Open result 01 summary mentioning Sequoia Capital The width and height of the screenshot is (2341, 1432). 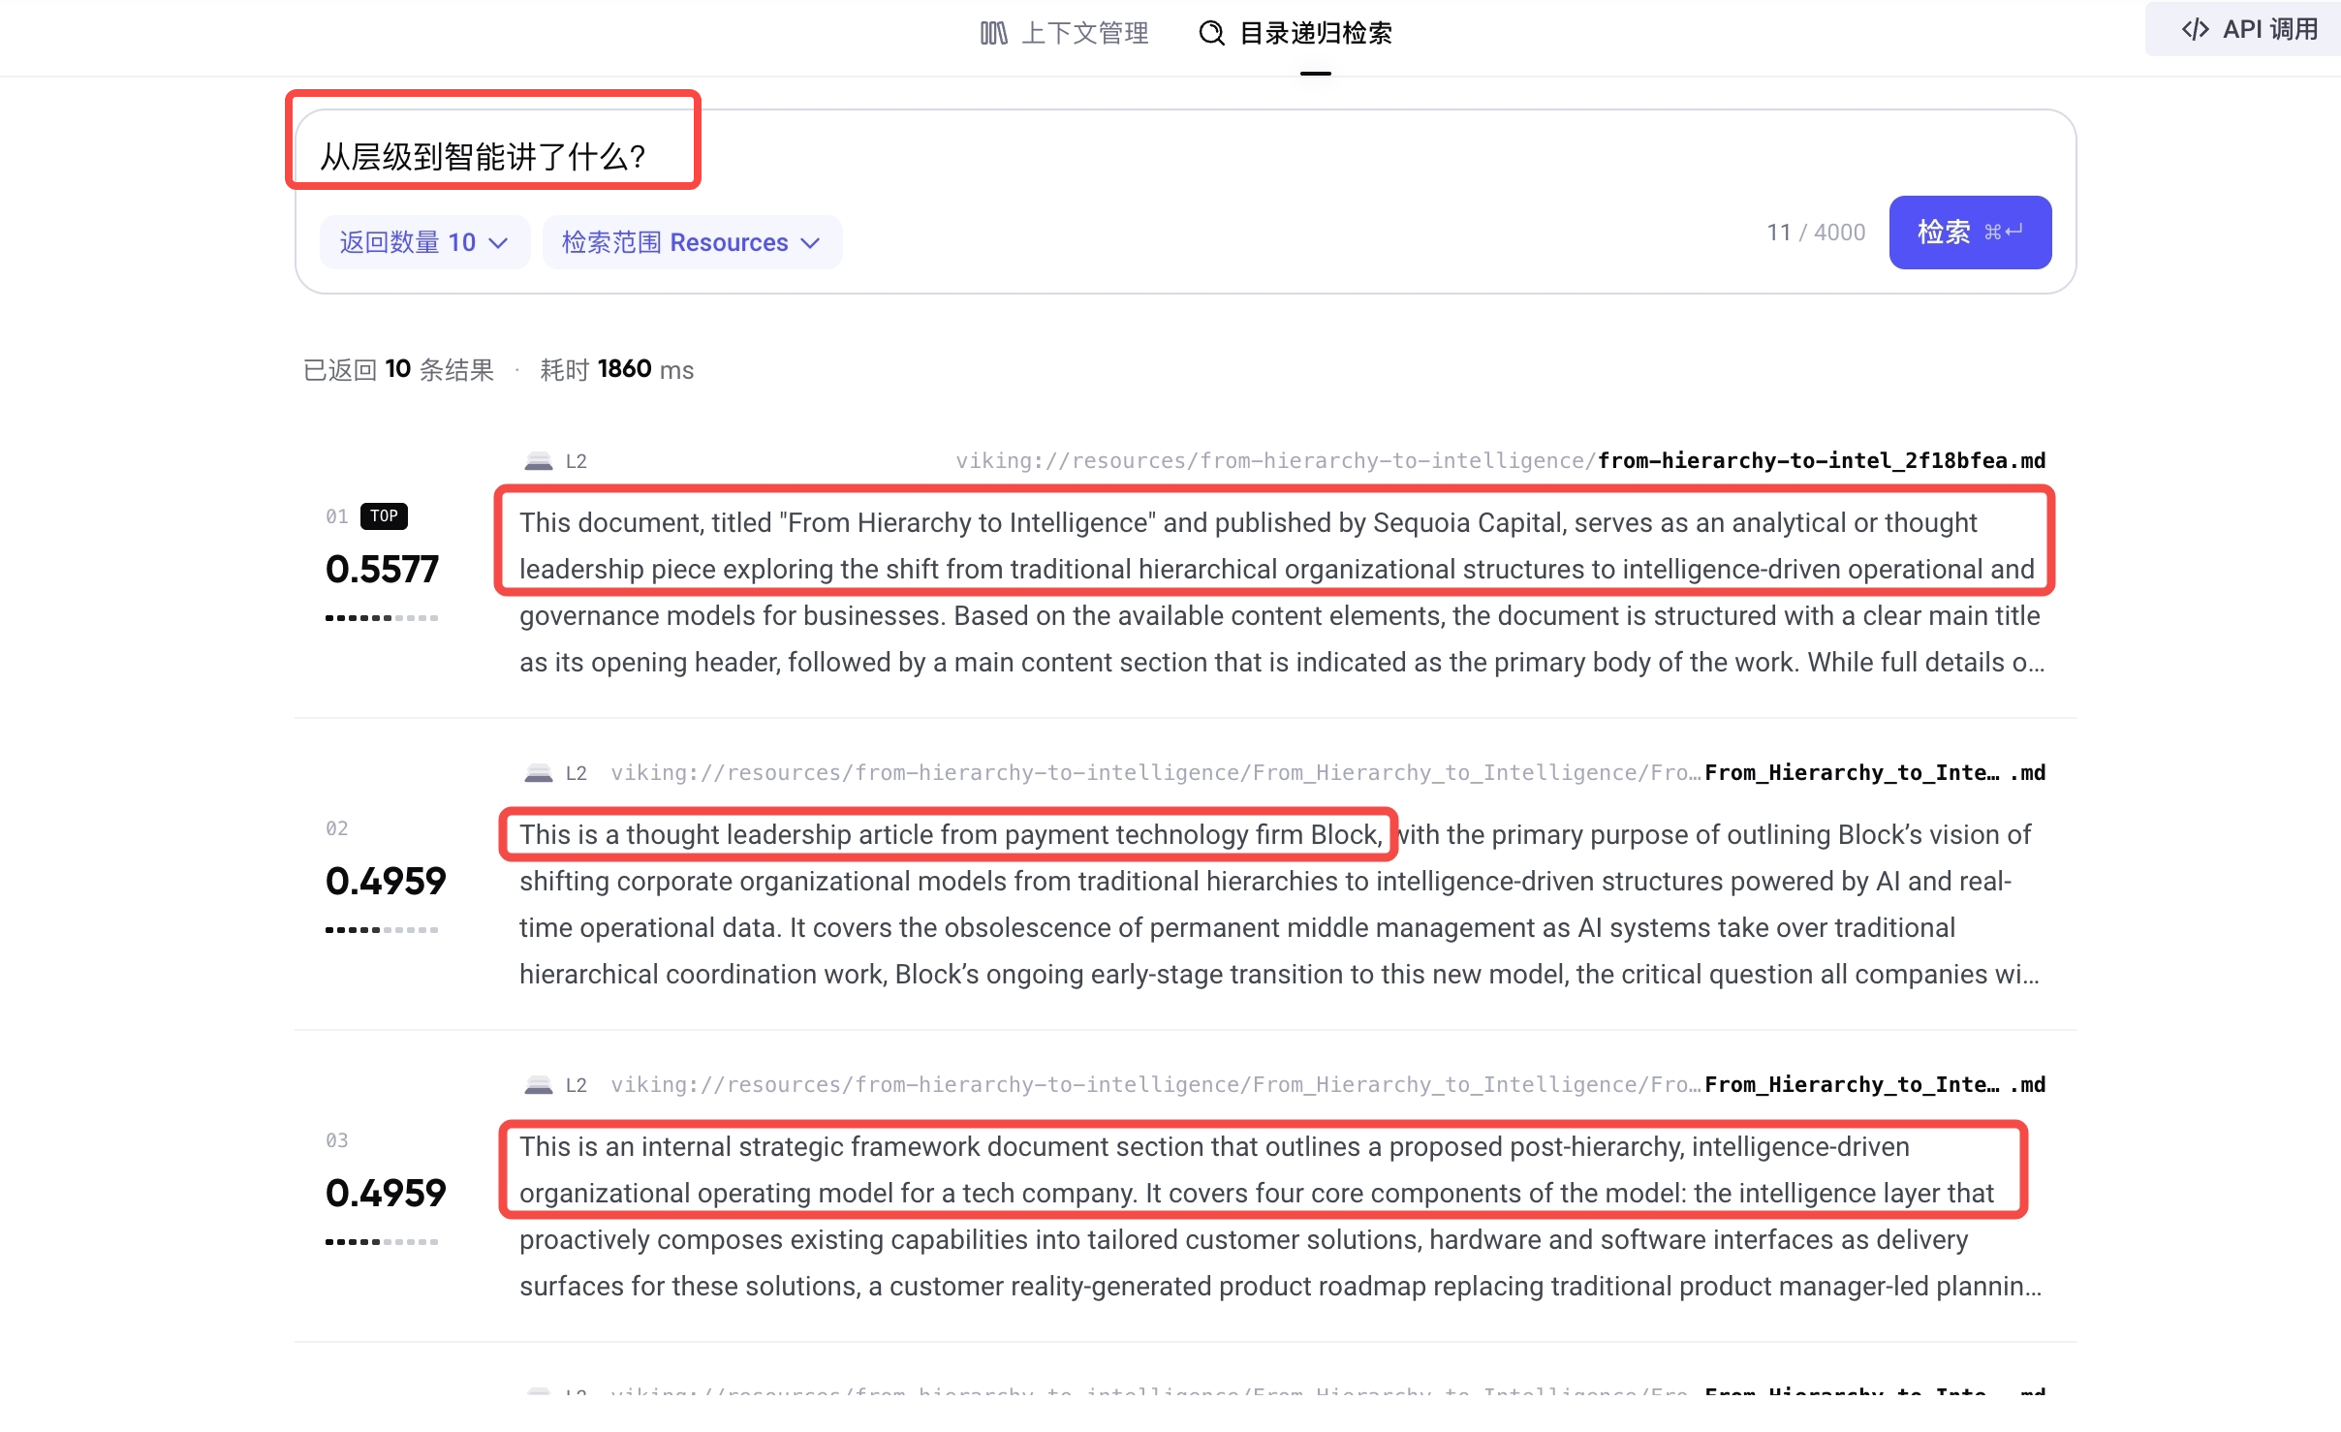[x=1281, y=593]
